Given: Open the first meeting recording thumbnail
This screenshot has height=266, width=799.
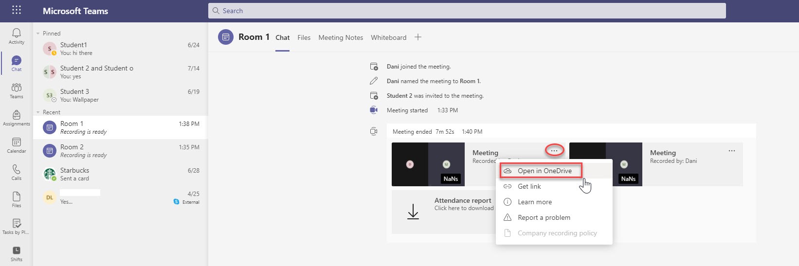Looking at the screenshot, I should tap(428, 164).
